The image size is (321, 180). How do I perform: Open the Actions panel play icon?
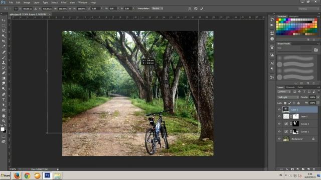272,25
